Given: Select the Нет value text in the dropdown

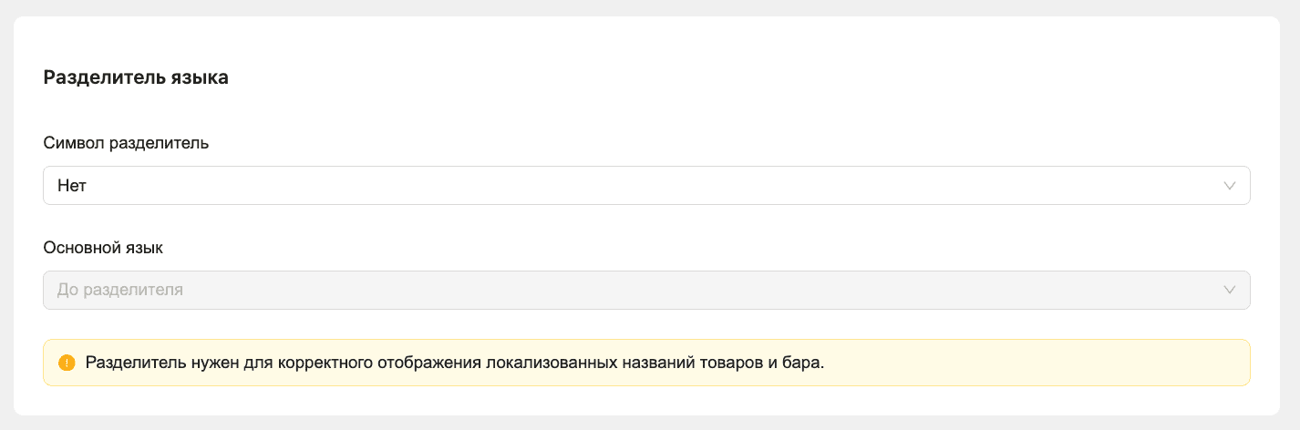Looking at the screenshot, I should coord(72,186).
